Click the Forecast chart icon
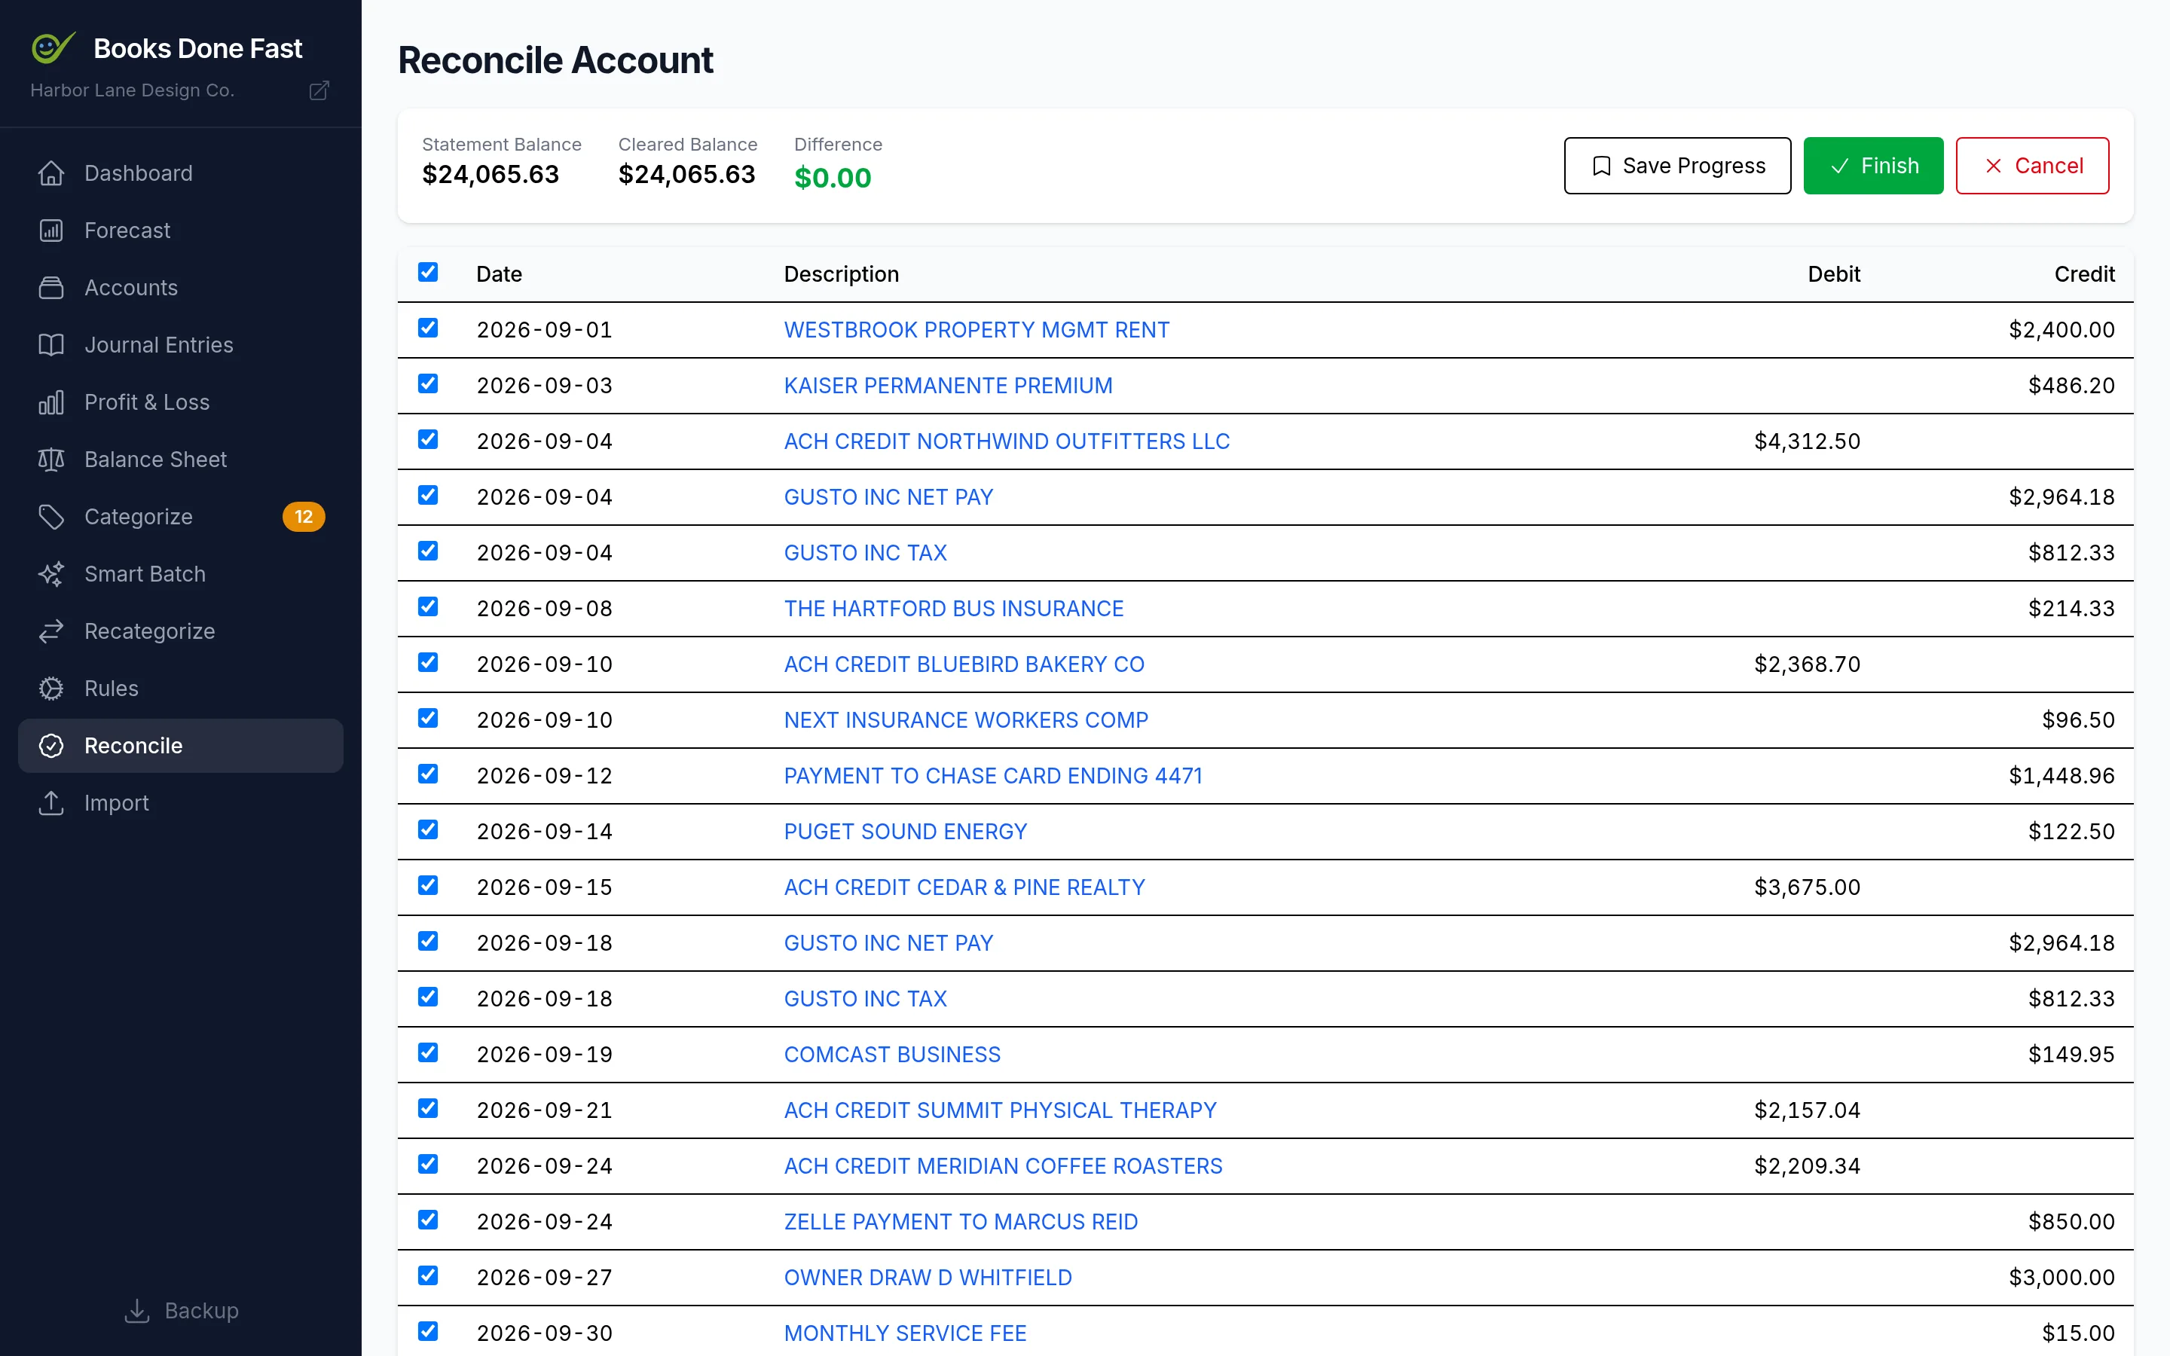The image size is (2170, 1356). pos(51,231)
